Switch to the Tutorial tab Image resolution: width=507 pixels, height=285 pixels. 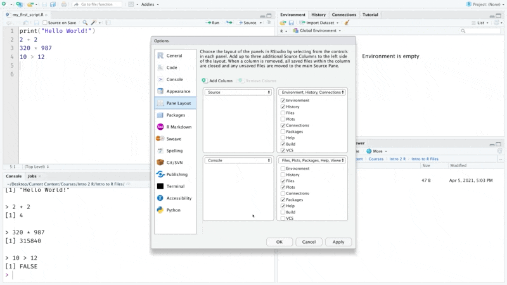(370, 15)
